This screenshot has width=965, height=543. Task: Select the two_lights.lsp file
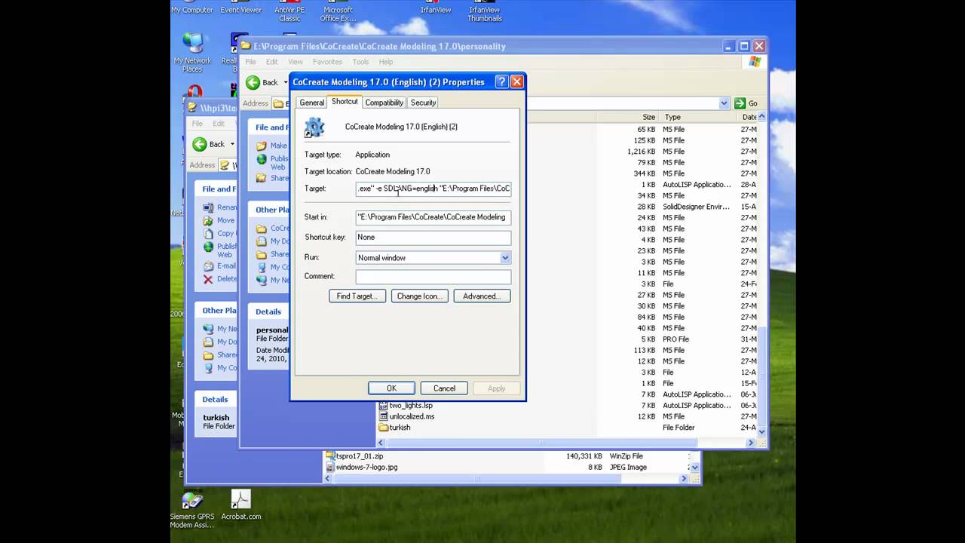410,406
